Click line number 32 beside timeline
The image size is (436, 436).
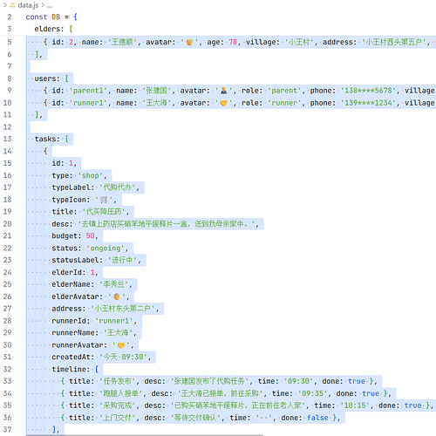tap(8, 369)
